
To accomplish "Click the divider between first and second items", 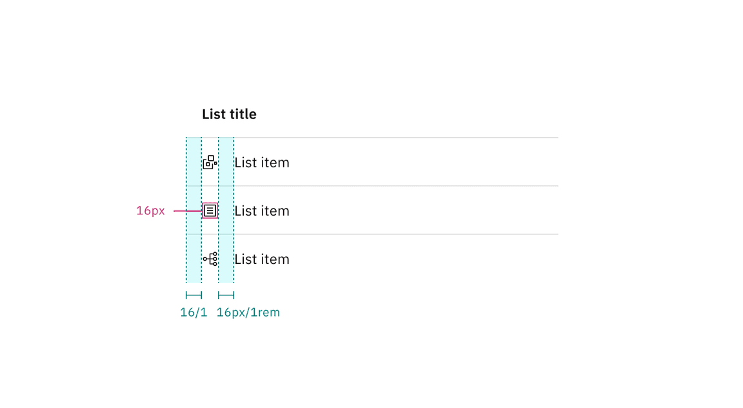I will tap(387, 186).
